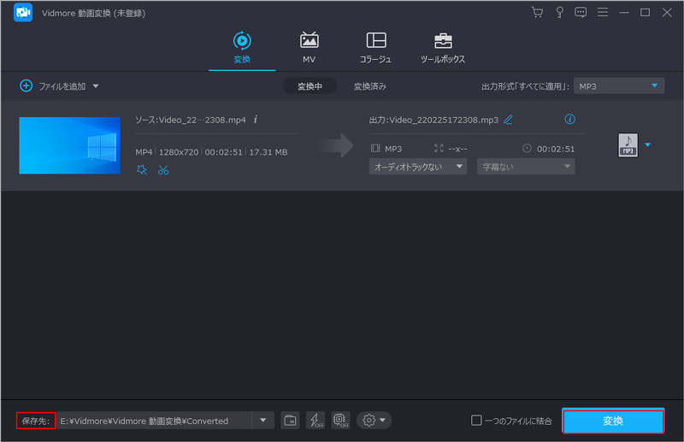The image size is (684, 442).
Task: Open the edit effects star icon
Action: 142,170
